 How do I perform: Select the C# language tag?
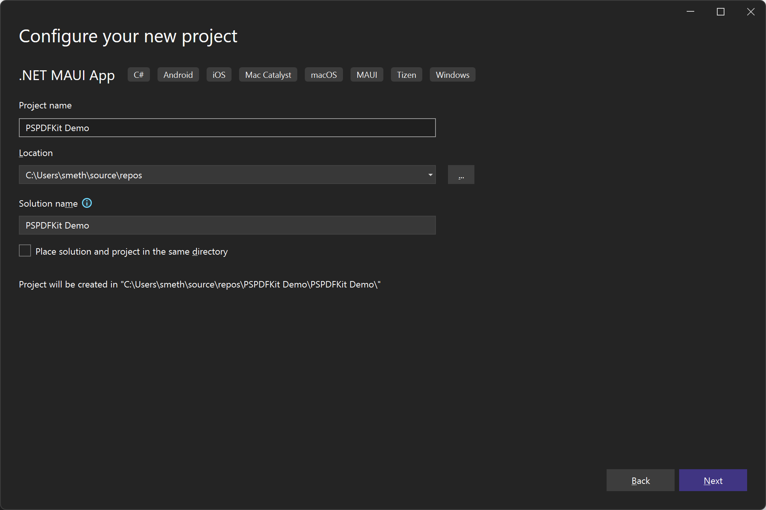tap(138, 74)
